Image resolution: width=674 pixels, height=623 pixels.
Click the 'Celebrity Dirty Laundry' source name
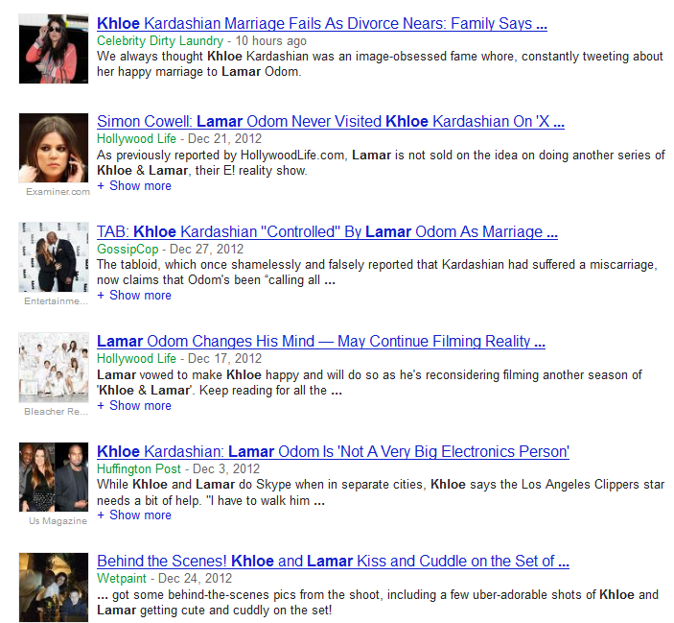[x=160, y=41]
